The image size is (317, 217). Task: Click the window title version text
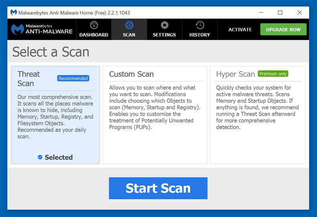pos(74,13)
